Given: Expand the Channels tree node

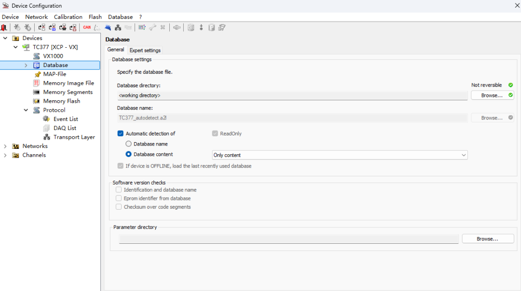Looking at the screenshot, I should coord(5,155).
